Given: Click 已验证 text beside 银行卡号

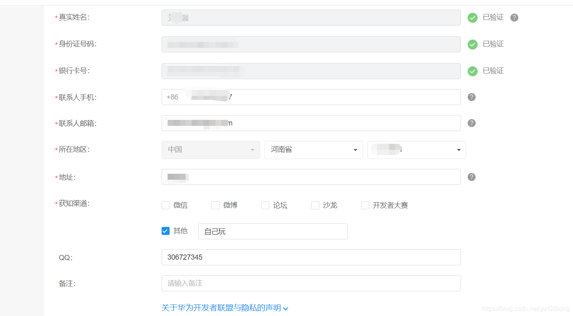Looking at the screenshot, I should click(x=493, y=71).
